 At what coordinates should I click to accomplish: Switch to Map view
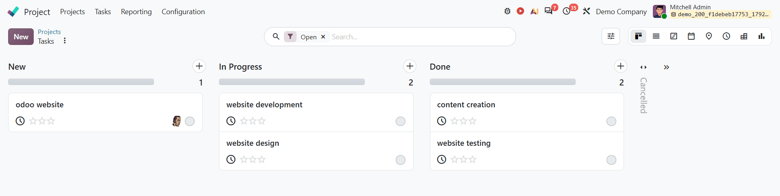709,36
